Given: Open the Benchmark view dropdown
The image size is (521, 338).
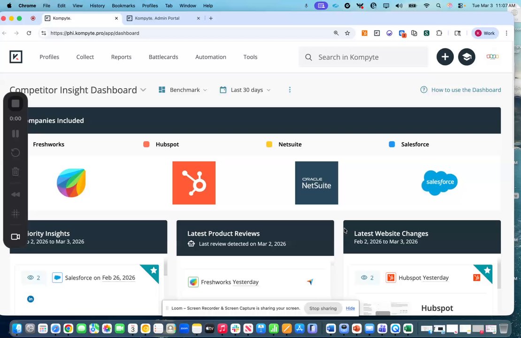Looking at the screenshot, I should coord(183,90).
